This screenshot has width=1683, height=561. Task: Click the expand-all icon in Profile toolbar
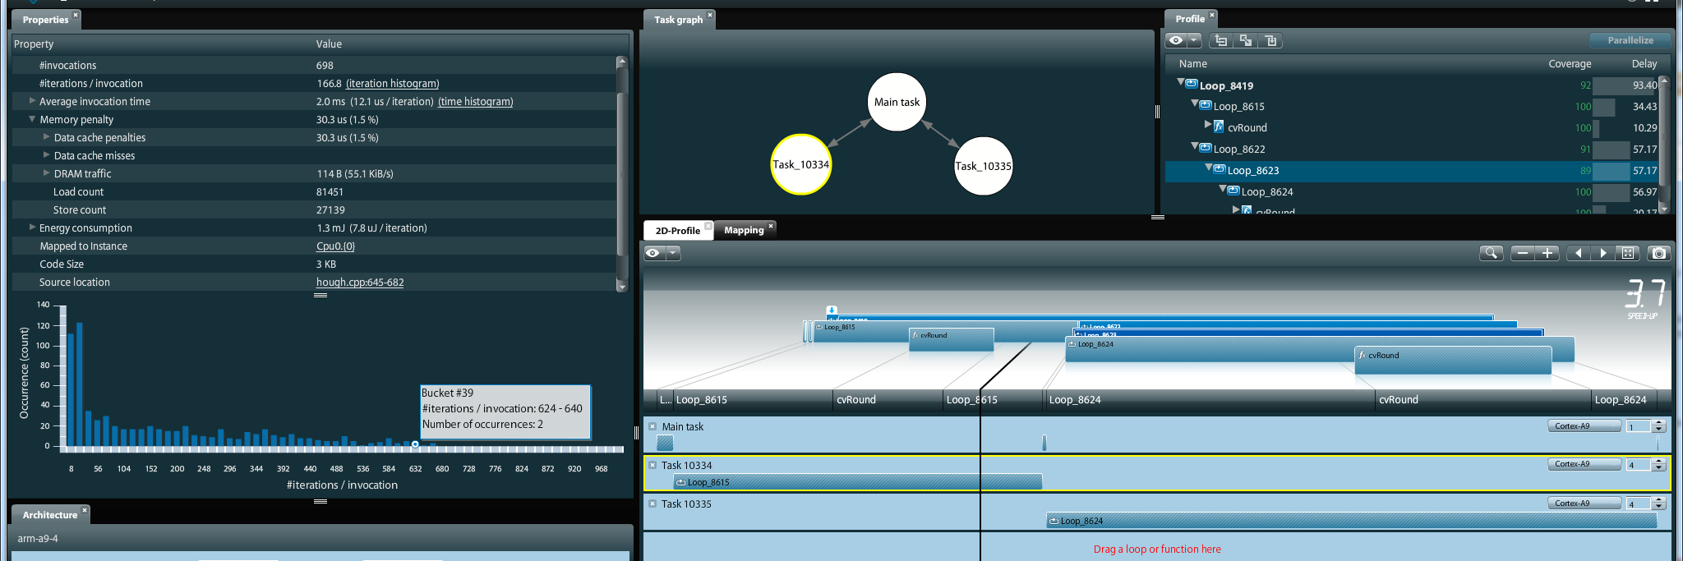point(1270,40)
